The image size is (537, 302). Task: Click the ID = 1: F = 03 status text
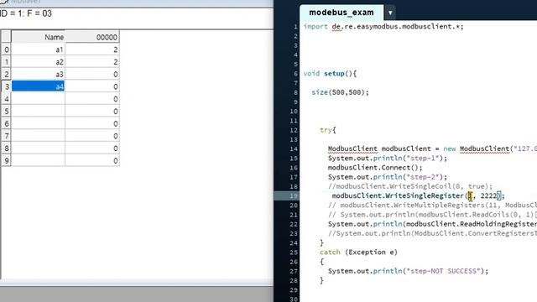point(26,13)
